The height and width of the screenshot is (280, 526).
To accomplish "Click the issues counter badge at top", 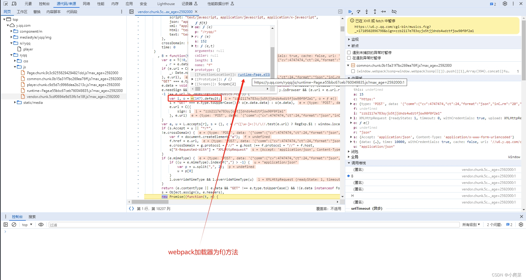I will coord(493,4).
